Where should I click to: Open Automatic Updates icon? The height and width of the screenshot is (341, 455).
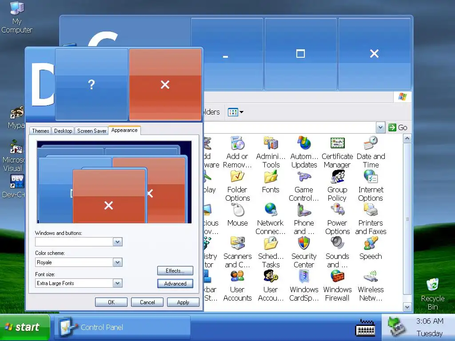click(304, 143)
